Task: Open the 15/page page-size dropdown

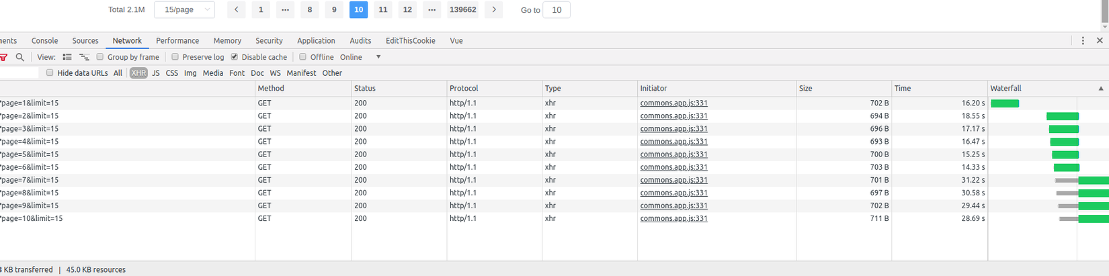Action: coord(185,10)
